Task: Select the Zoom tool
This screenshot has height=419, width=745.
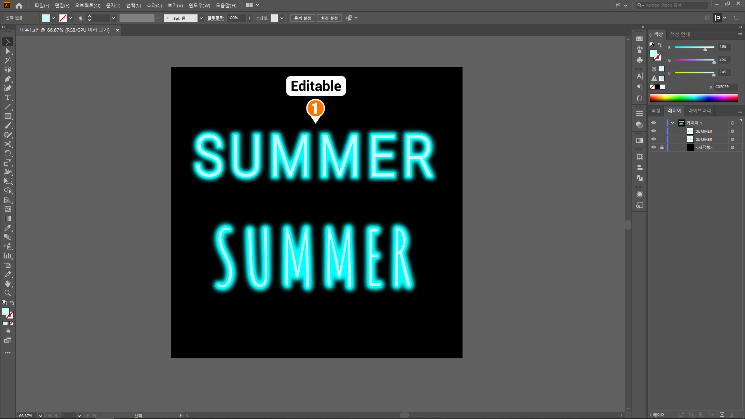Action: point(7,293)
